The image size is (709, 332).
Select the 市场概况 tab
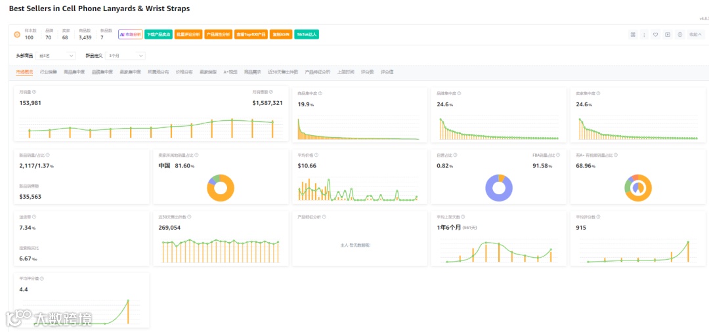click(x=24, y=72)
